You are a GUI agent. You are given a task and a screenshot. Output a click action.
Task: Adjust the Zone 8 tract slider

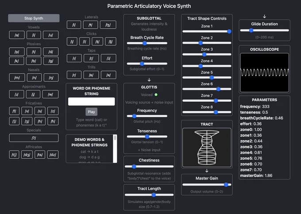(x=207, y=112)
